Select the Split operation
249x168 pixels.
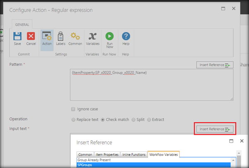(x=134, y=119)
